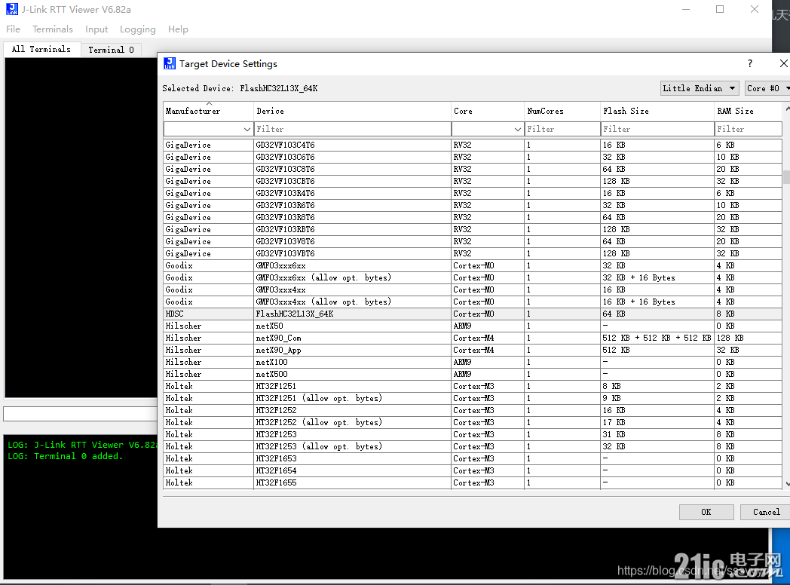
Task: Switch to the All Terminals tab
Action: pyautogui.click(x=41, y=49)
